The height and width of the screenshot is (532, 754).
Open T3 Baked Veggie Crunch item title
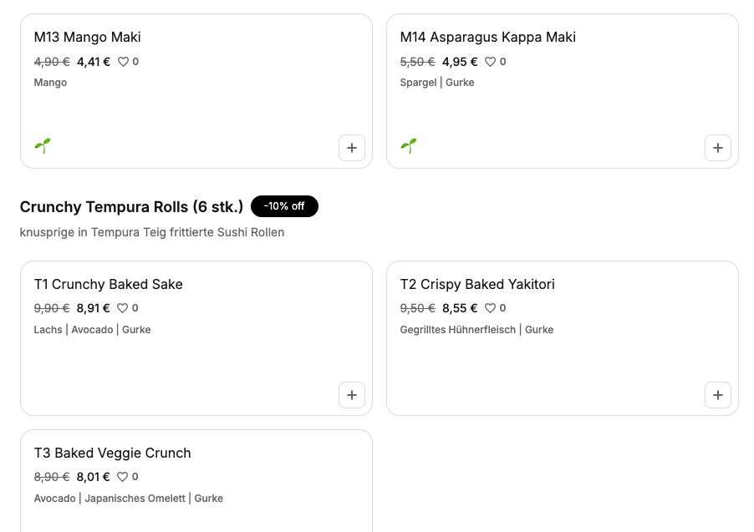pyautogui.click(x=113, y=453)
